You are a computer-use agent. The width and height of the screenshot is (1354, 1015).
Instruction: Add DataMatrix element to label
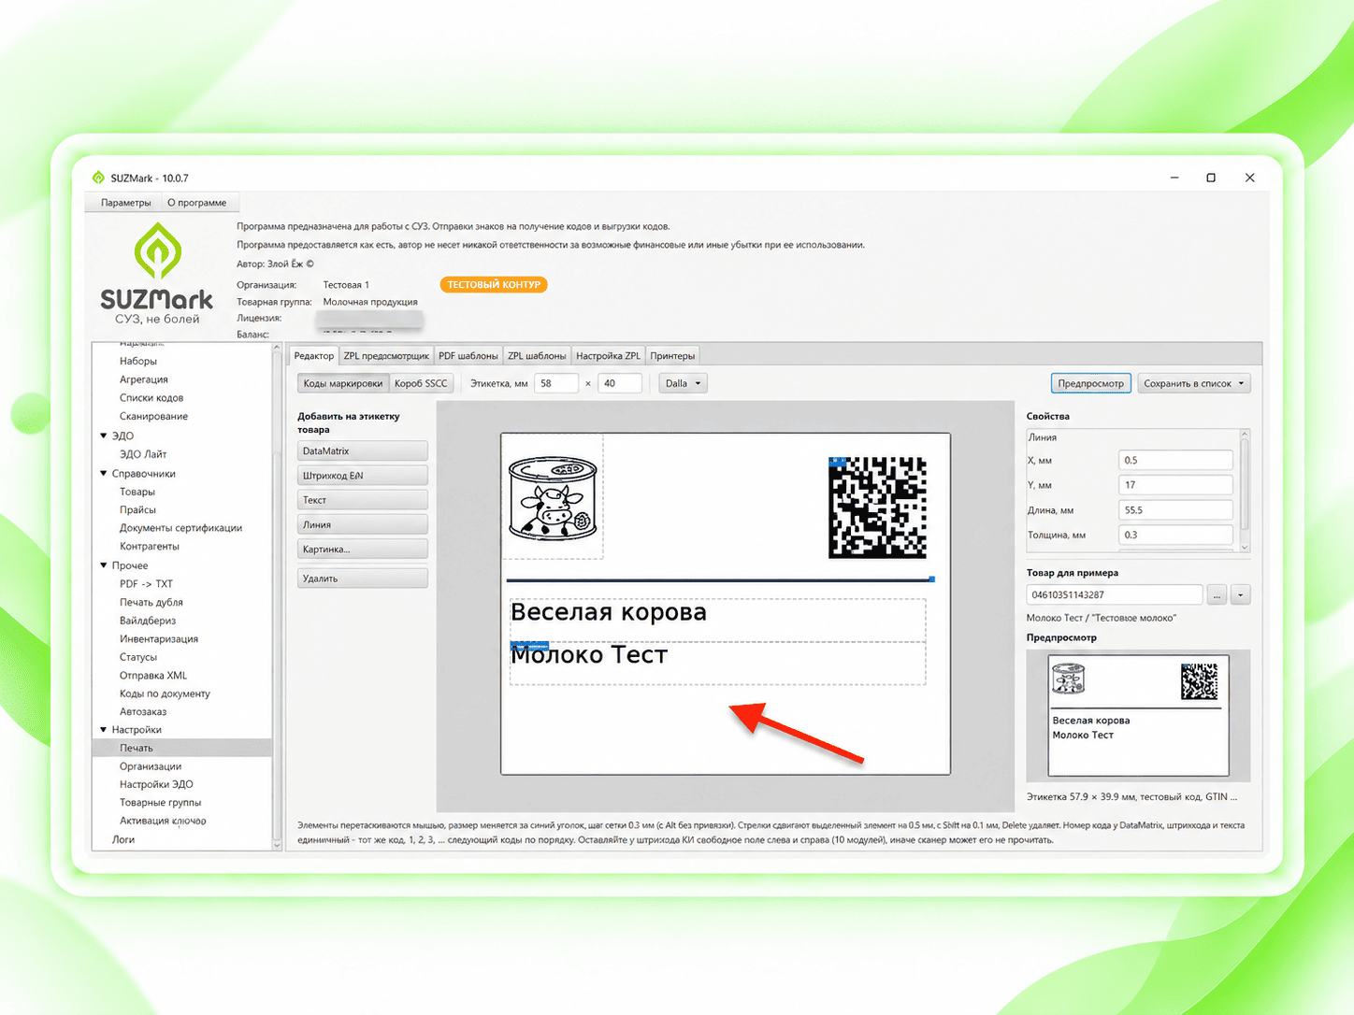click(363, 450)
